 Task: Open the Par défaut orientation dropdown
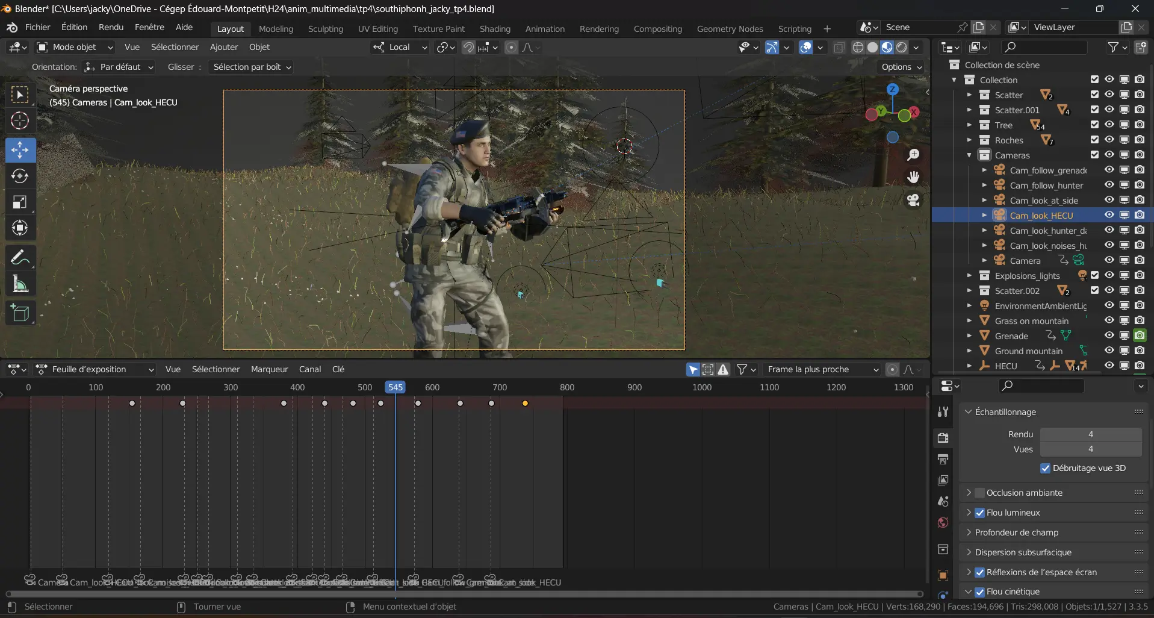[119, 67]
